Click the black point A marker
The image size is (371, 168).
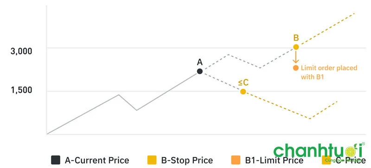pyautogui.click(x=200, y=71)
